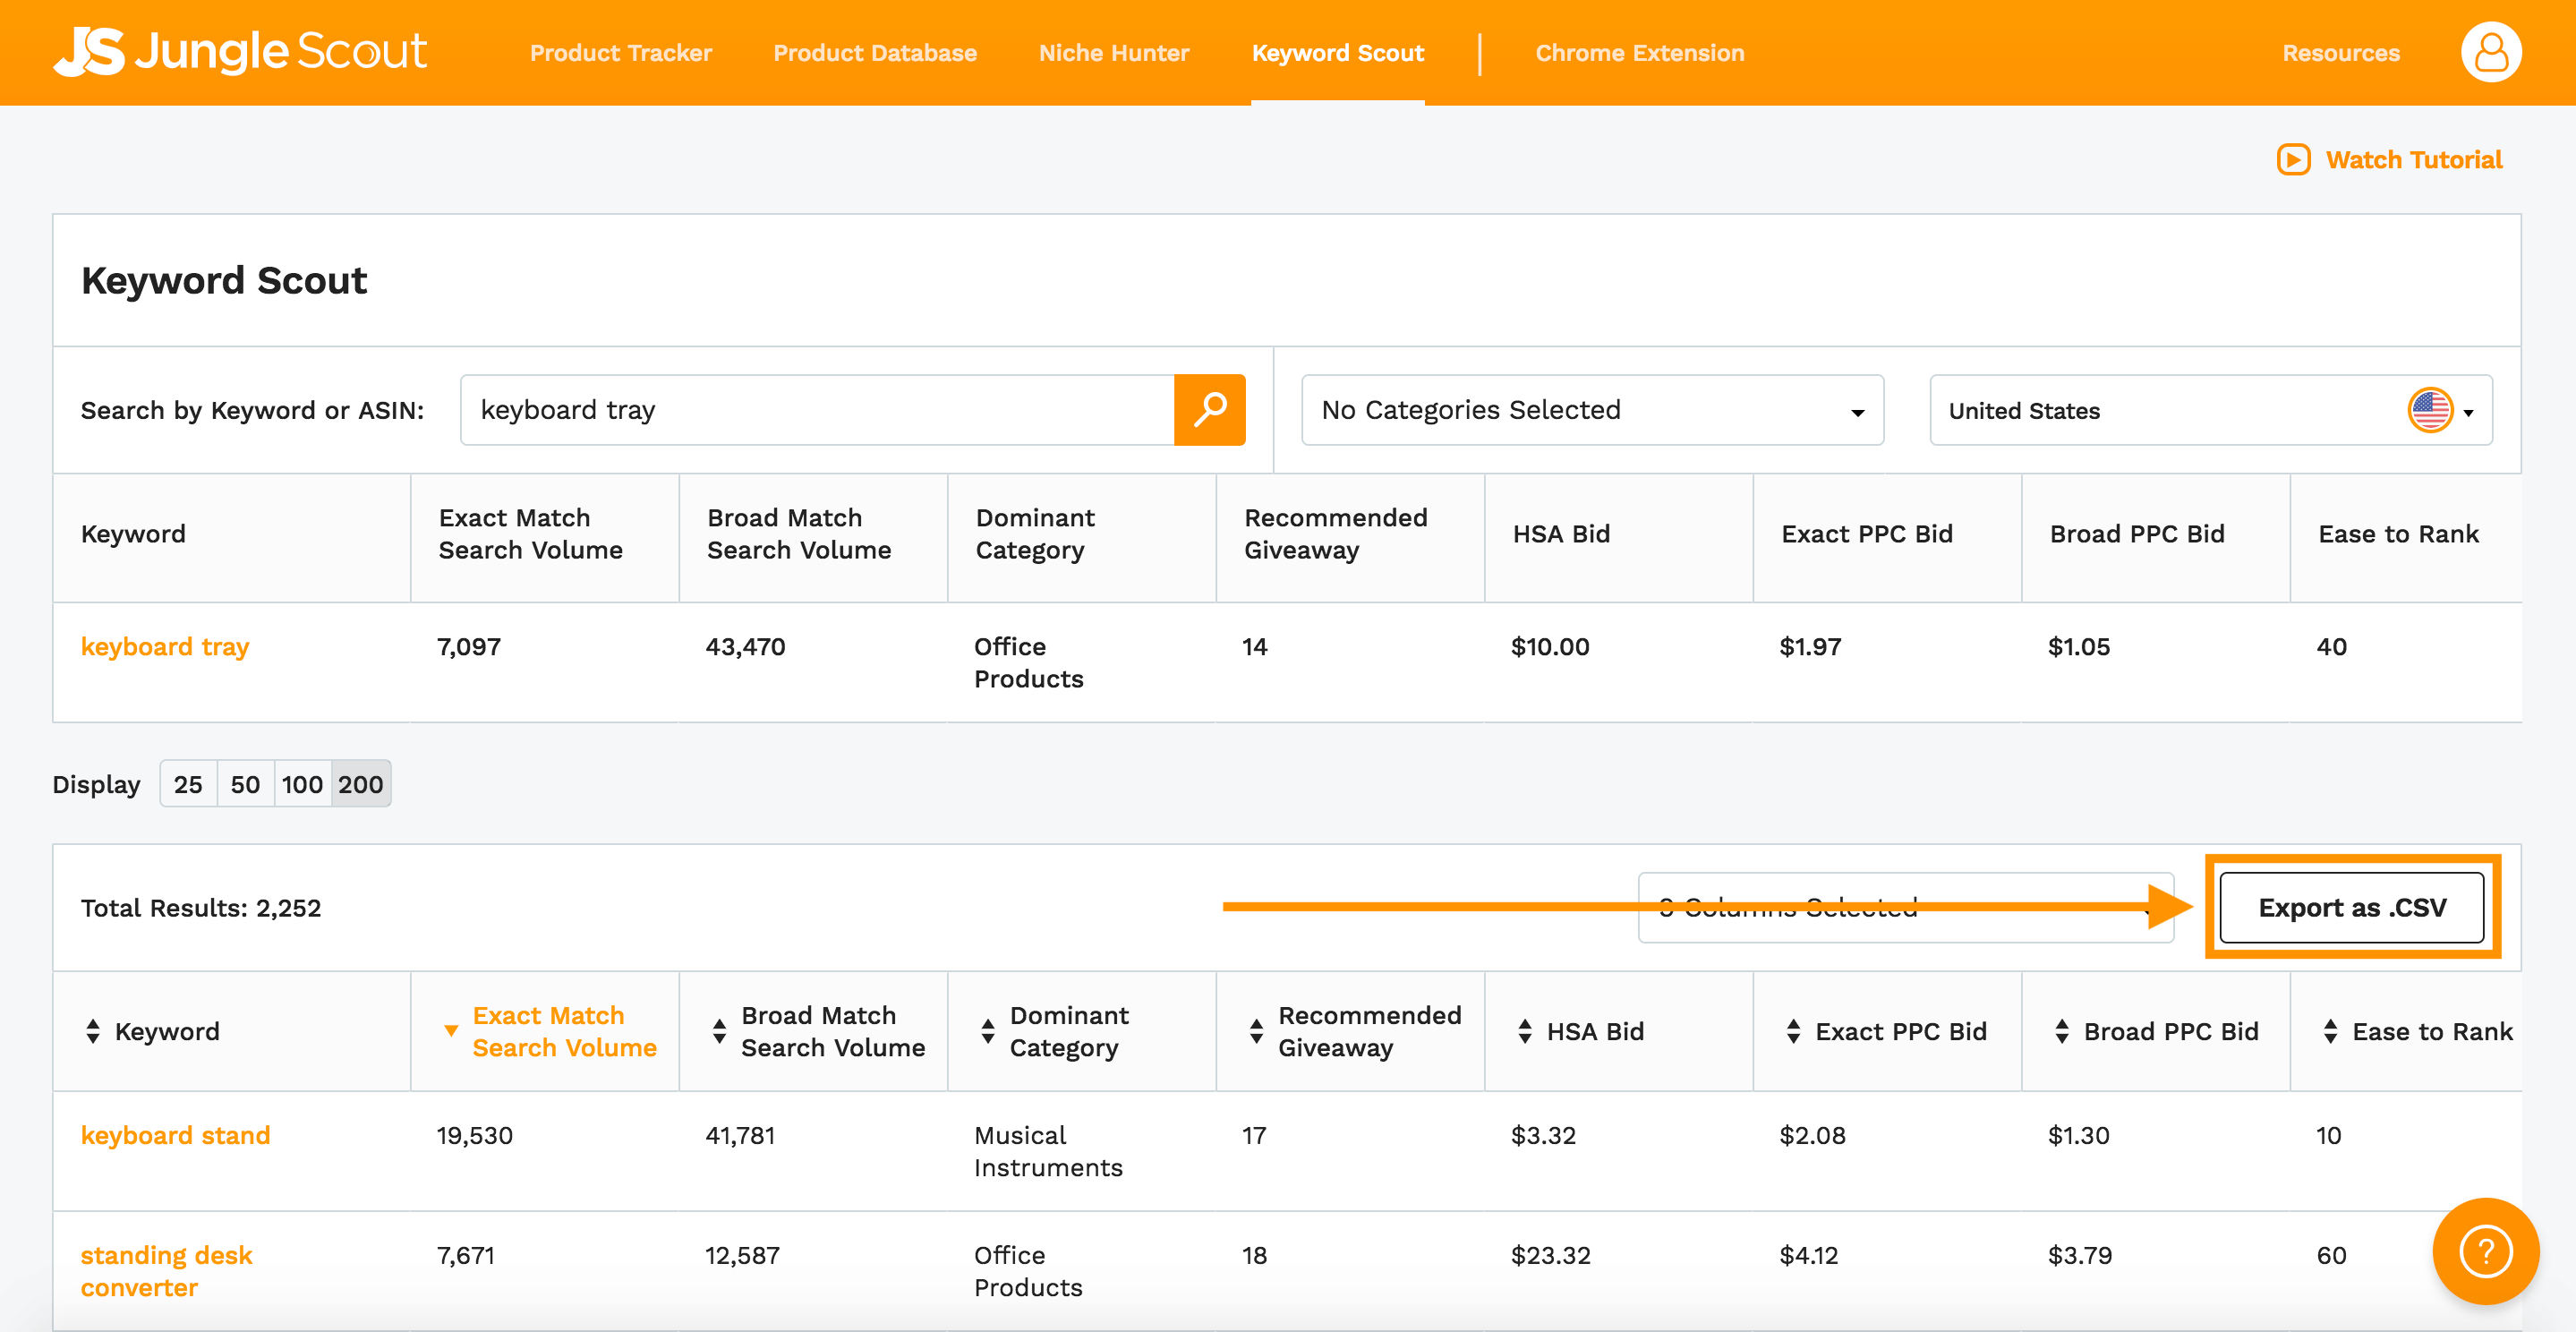Open the Niche Hunter tab
The image size is (2576, 1332).
pyautogui.click(x=1113, y=53)
